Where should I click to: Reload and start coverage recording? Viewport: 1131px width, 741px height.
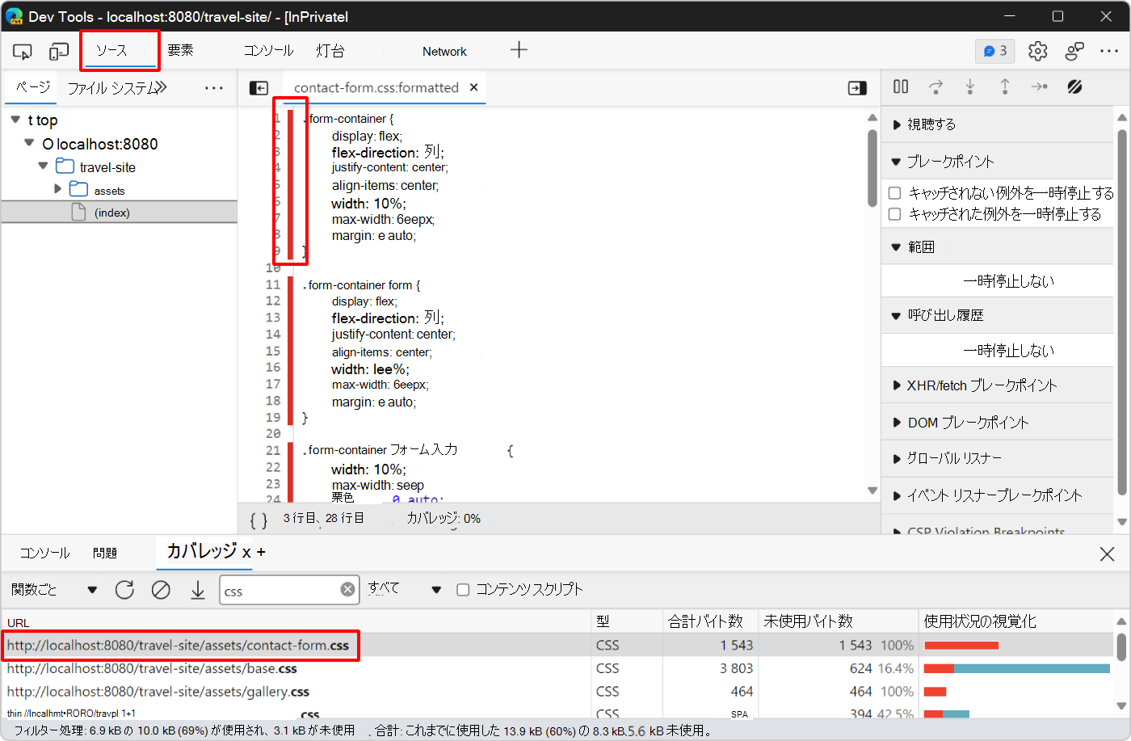pos(124,590)
